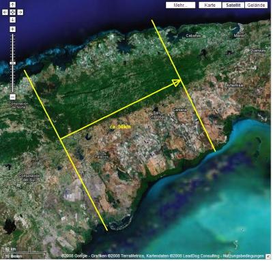
Task: Zoom in with the plus button
Action: 13,29
